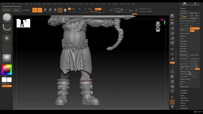Click Del Higher button
Image resolution: width=203 pixels, height=114 pixels.
tap(194, 18)
